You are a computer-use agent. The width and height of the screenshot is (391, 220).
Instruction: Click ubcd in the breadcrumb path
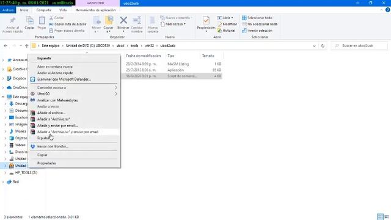120,46
